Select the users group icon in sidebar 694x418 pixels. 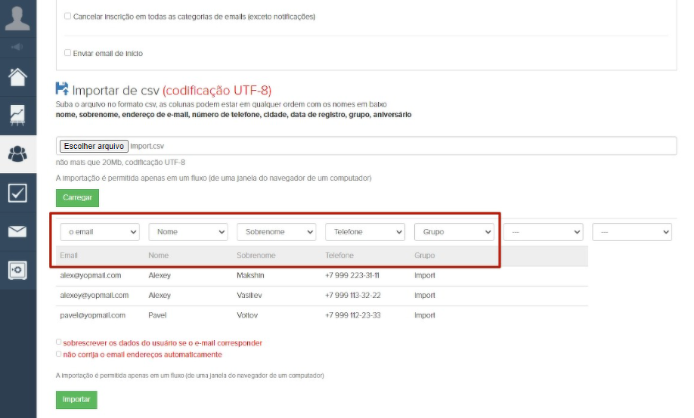tap(17, 154)
